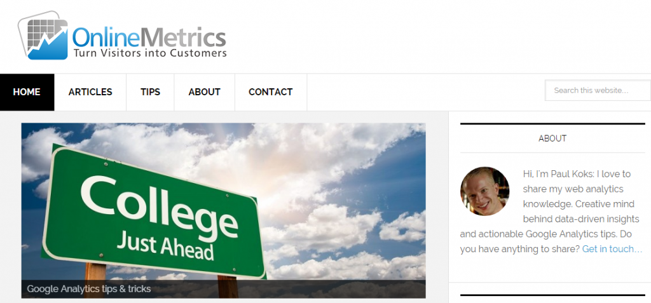Click Paul Koks' round profile photo
The width and height of the screenshot is (651, 303).
point(484,191)
